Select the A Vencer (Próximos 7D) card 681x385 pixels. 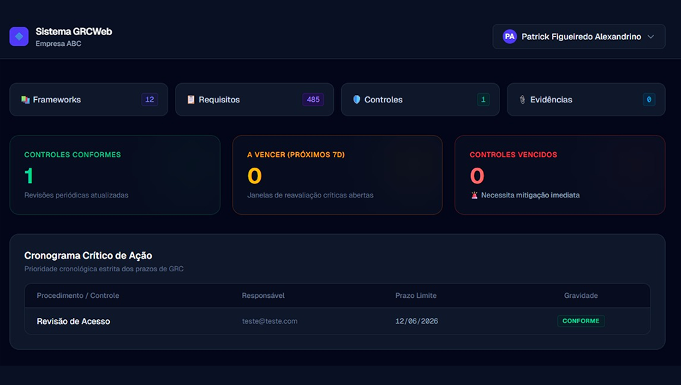point(337,175)
